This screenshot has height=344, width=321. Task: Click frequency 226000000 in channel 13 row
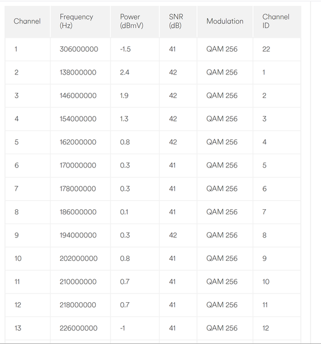79,328
